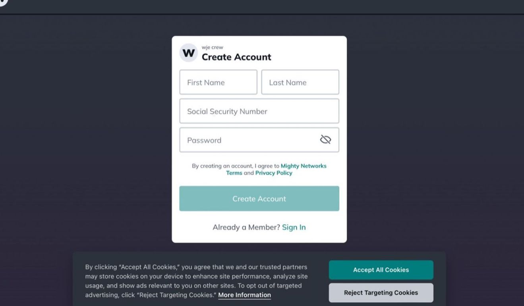Click inside the Password input box
524x306 pixels.
pyautogui.click(x=246, y=140)
